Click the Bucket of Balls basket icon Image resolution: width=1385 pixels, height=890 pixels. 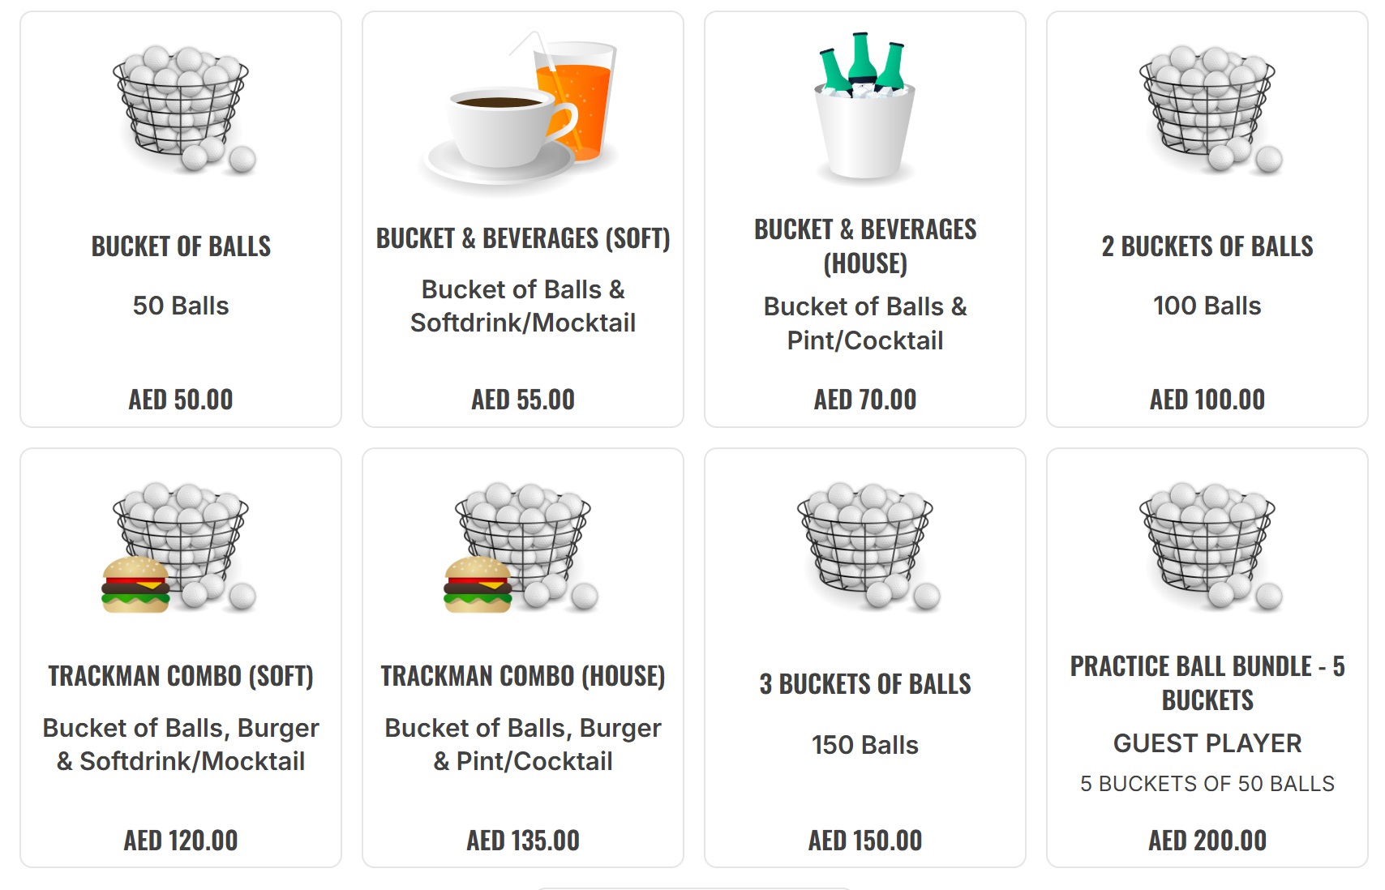tap(182, 108)
